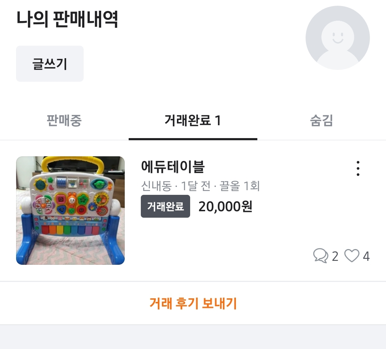Click the underline beneath the 거래완료 tab

click(x=193, y=139)
